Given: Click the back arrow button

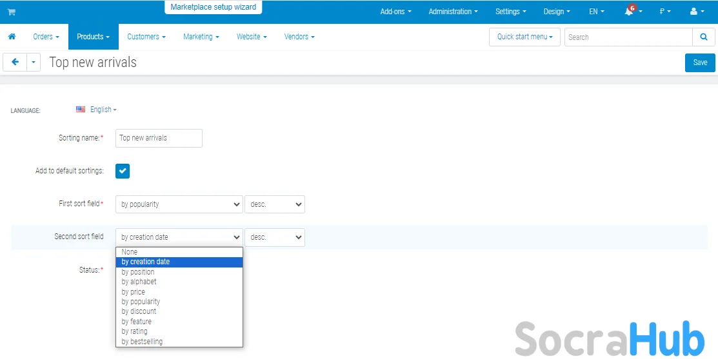Looking at the screenshot, I should click(x=15, y=63).
